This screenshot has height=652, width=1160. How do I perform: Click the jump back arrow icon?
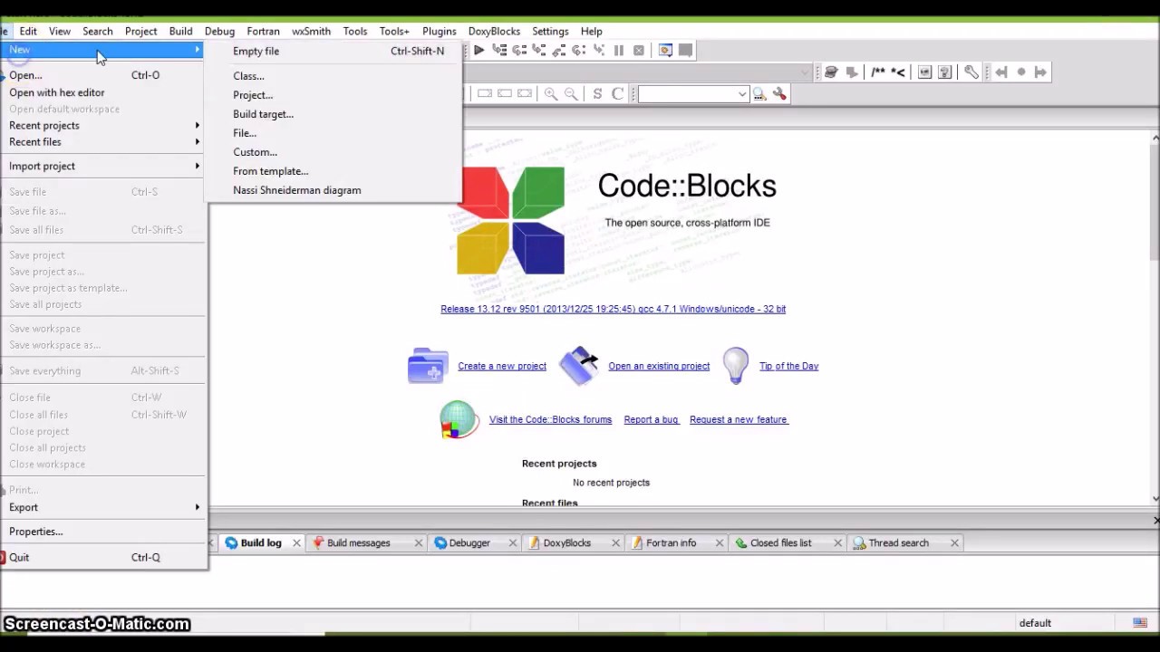1001,72
